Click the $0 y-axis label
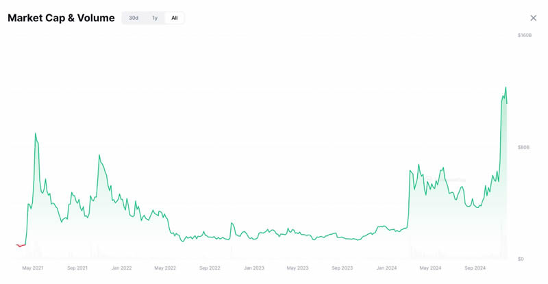 pyautogui.click(x=521, y=259)
